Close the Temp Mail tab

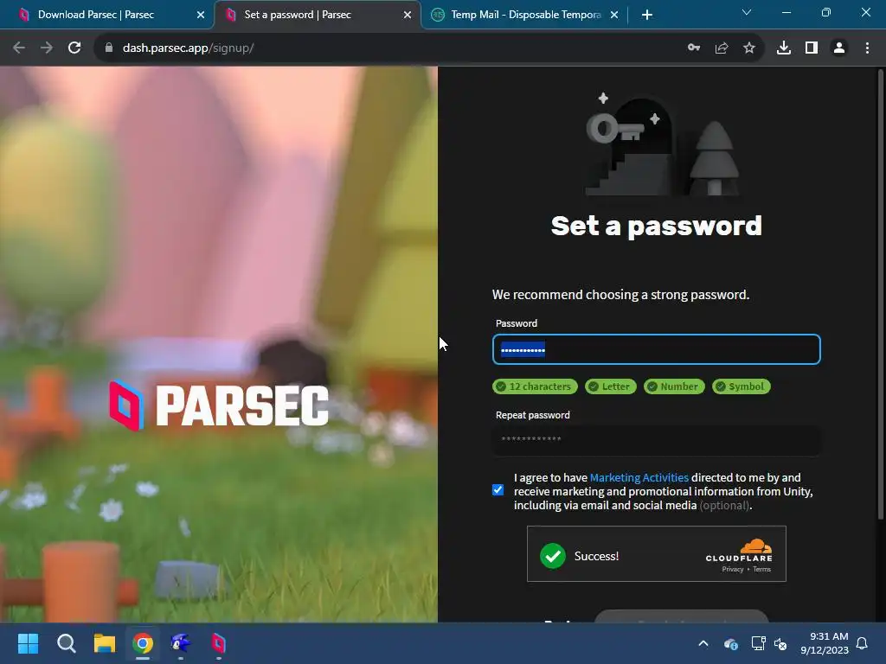(614, 16)
